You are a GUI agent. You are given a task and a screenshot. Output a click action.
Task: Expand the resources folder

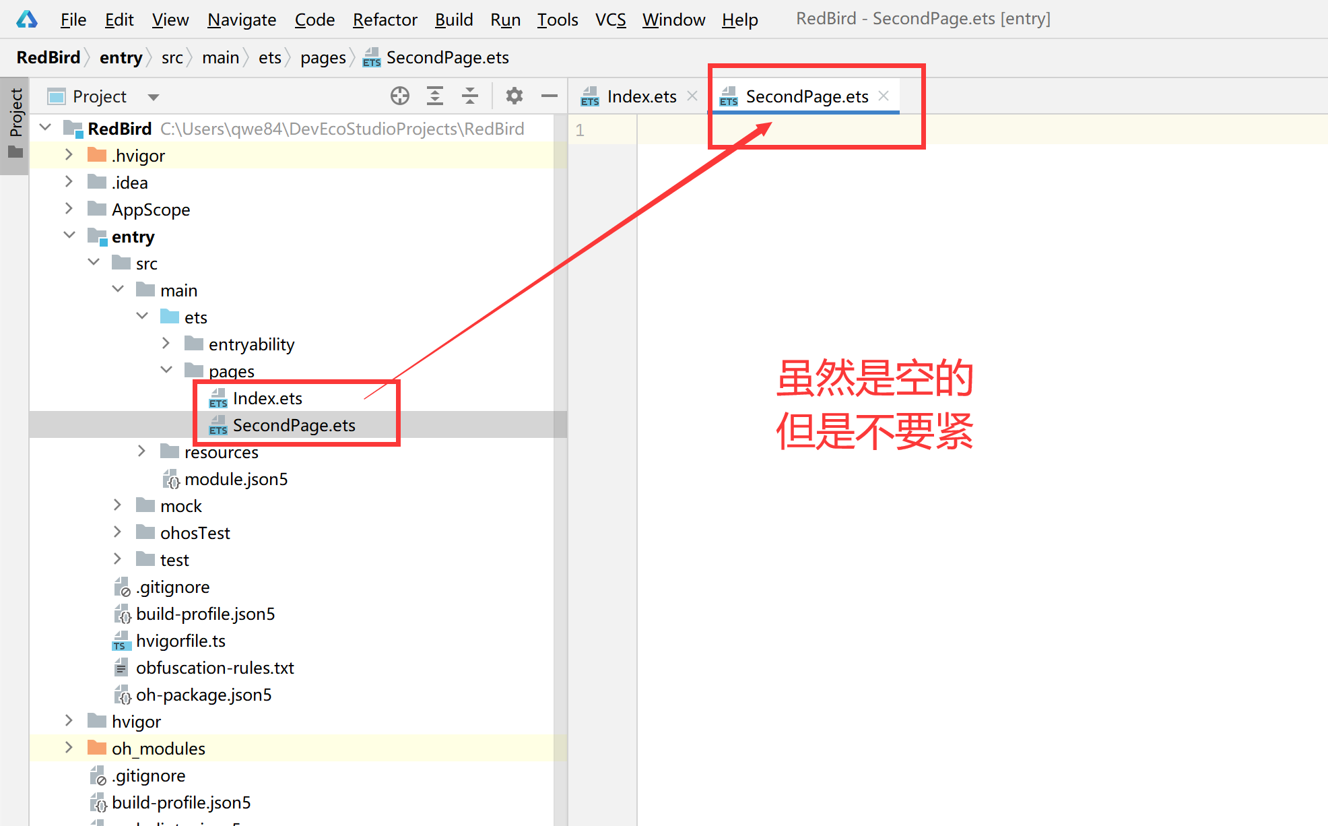tap(141, 451)
